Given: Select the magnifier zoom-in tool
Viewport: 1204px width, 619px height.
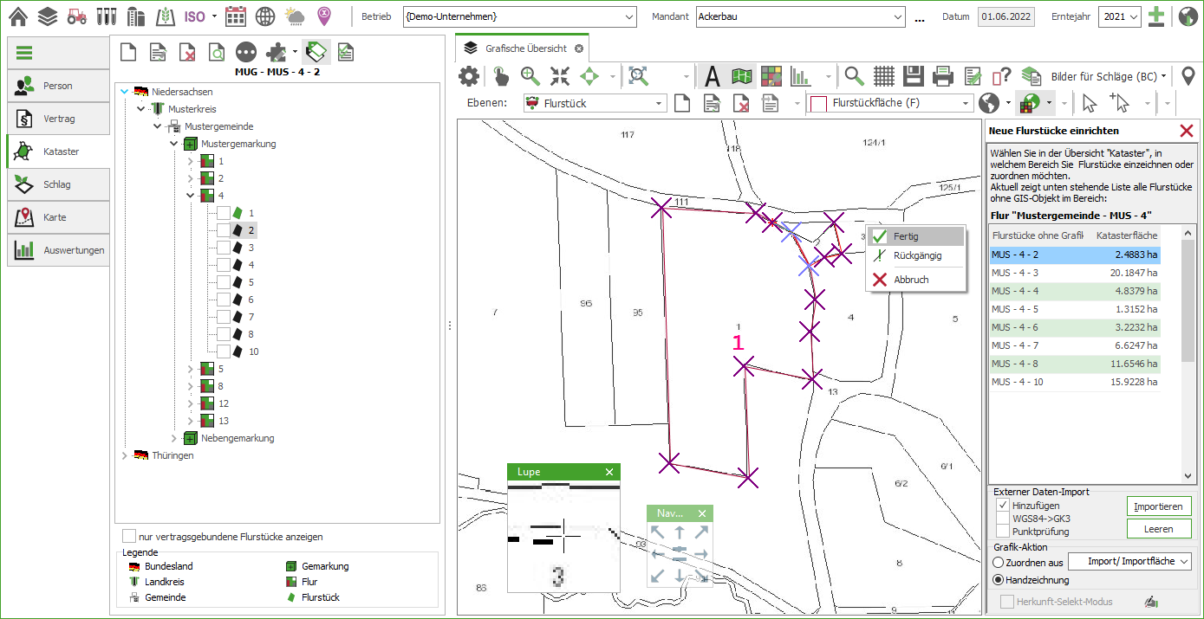Looking at the screenshot, I should (530, 76).
